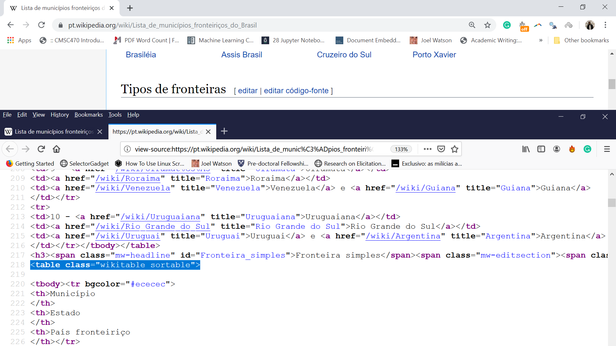The image size is (616, 346).
Task: Click Firefox Home button
Action: click(56, 149)
